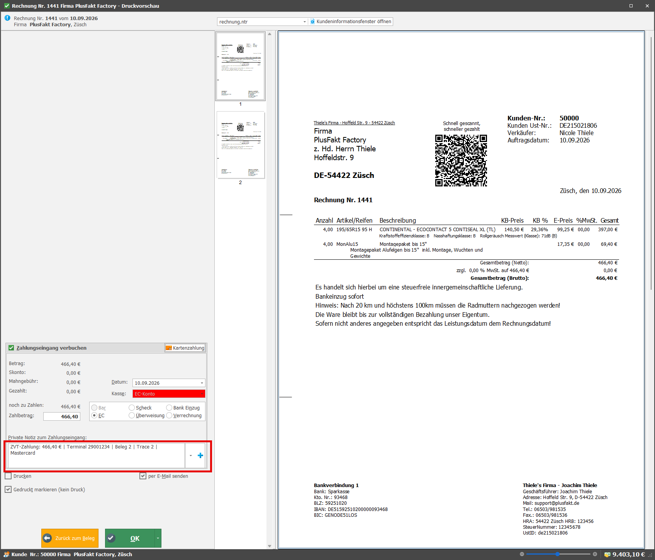Uncheck Zahlungseingang verbuchen checkbox
The image size is (655, 560).
(x=11, y=348)
